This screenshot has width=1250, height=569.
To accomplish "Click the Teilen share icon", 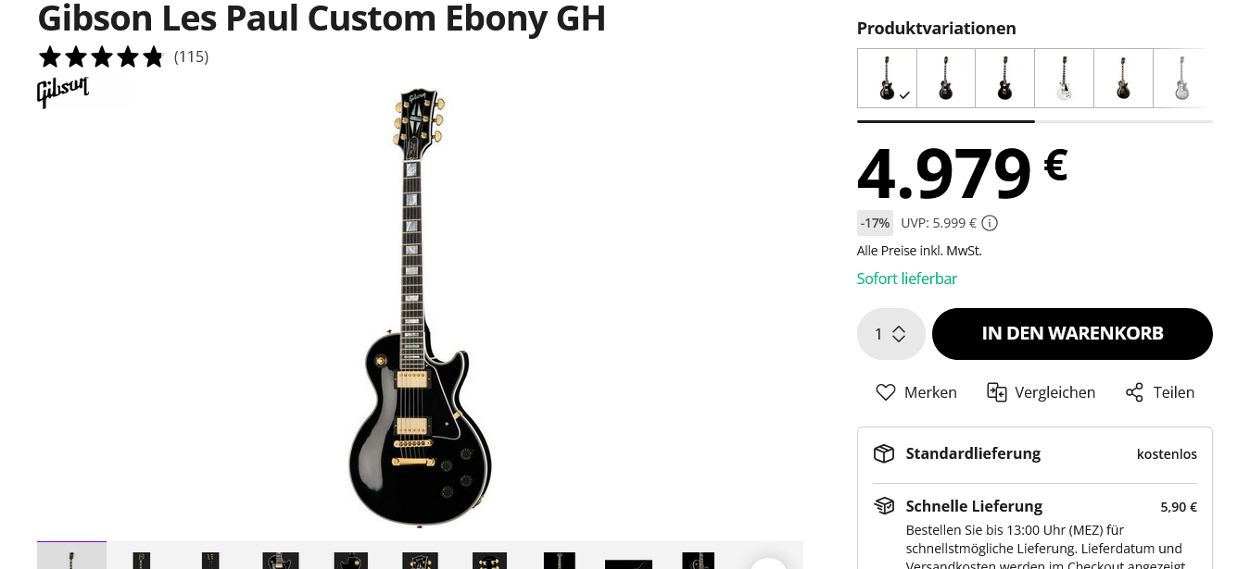I will (x=1134, y=392).
